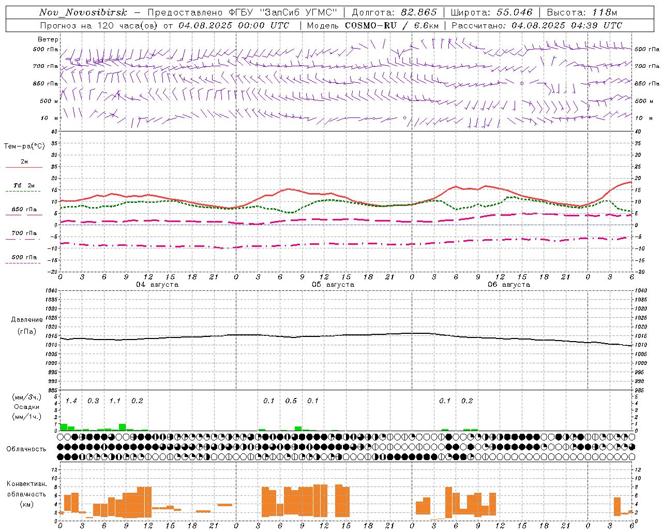This screenshot has width=662, height=530.
Task: Select the '1.4' precipitation value
Action: coord(71,401)
